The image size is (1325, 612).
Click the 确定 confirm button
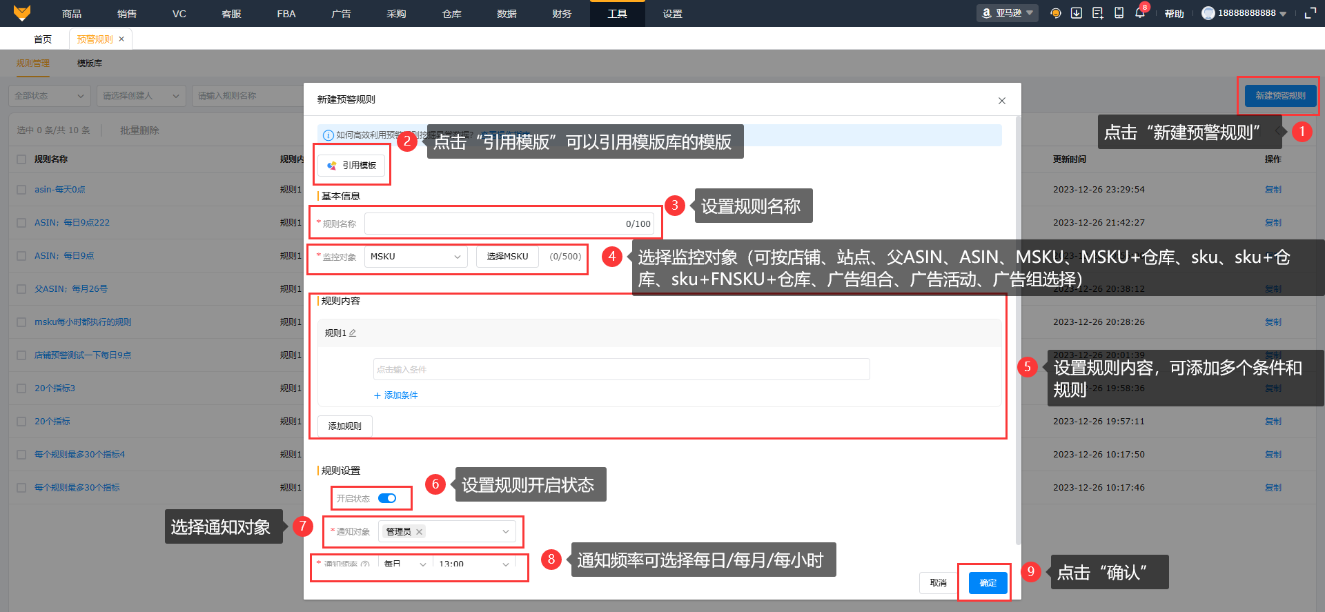[x=988, y=583]
